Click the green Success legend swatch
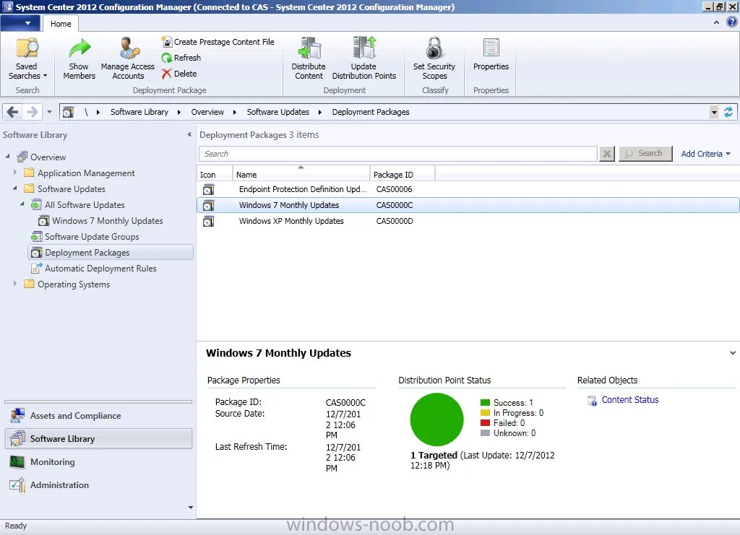Viewport: 740px width, 535px height. 485,403
